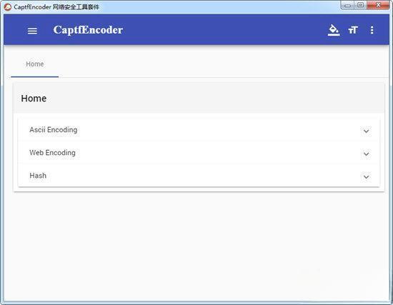Minimize the CaptfEncoder window
393x305 pixels.
348,5
